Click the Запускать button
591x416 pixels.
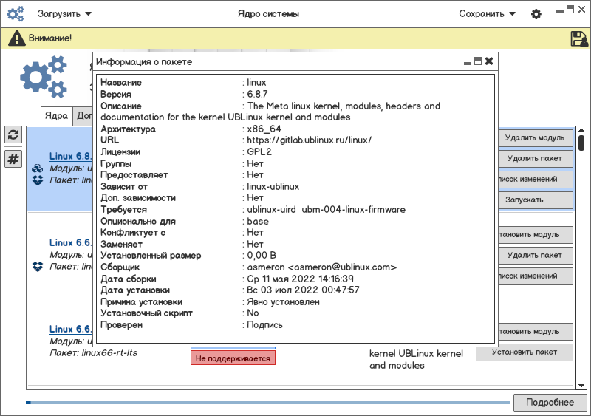[x=535, y=200]
